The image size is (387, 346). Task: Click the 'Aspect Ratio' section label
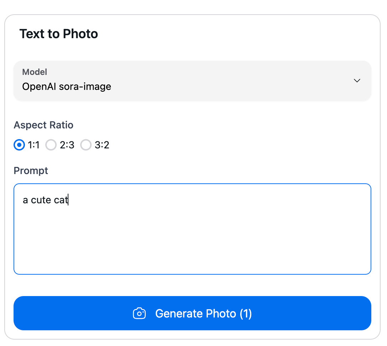[43, 125]
